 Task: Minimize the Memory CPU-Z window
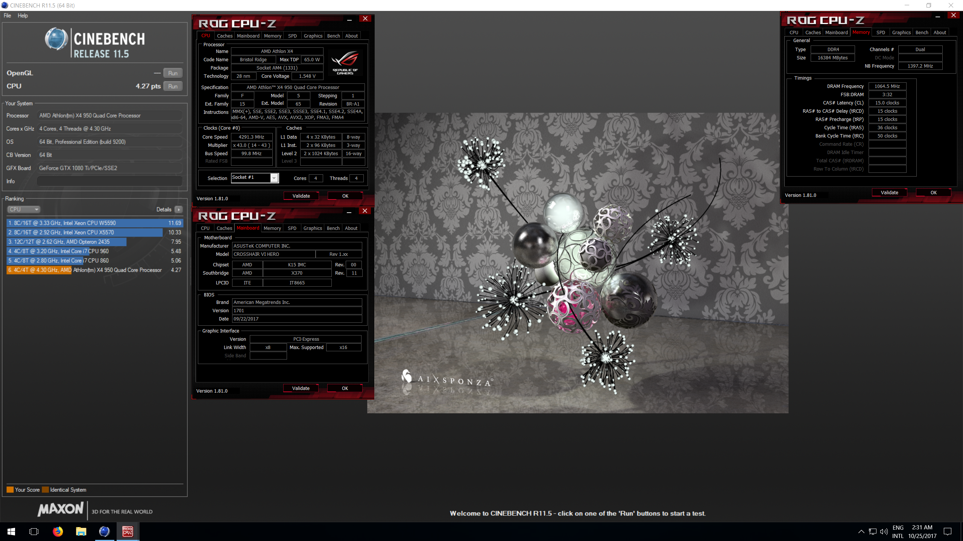coord(938,15)
